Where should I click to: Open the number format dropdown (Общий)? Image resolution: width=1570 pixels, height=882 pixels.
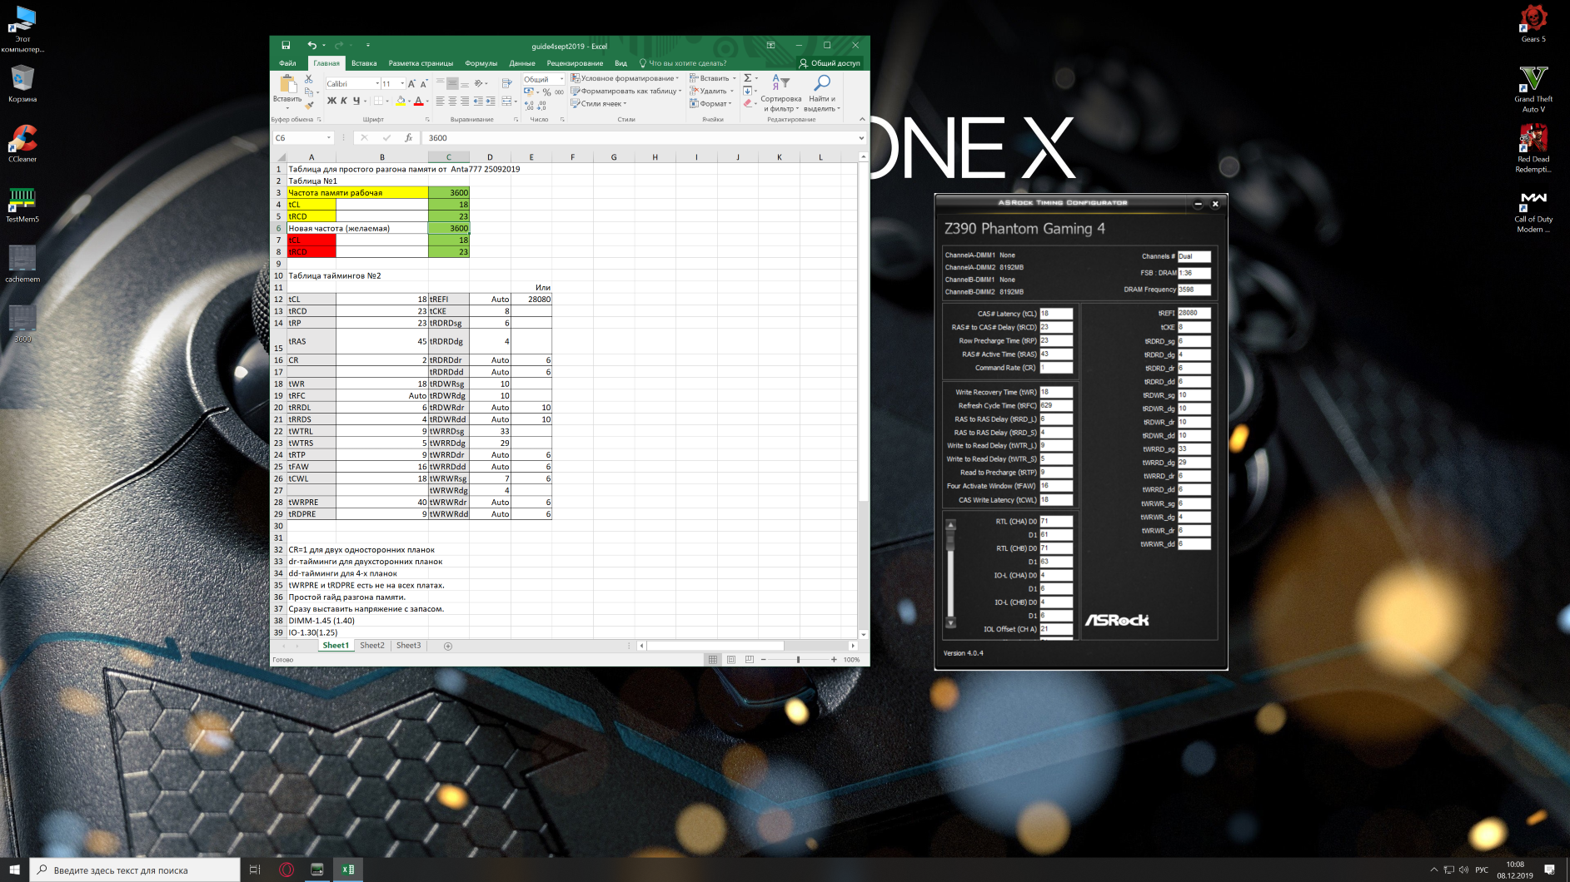pos(561,80)
